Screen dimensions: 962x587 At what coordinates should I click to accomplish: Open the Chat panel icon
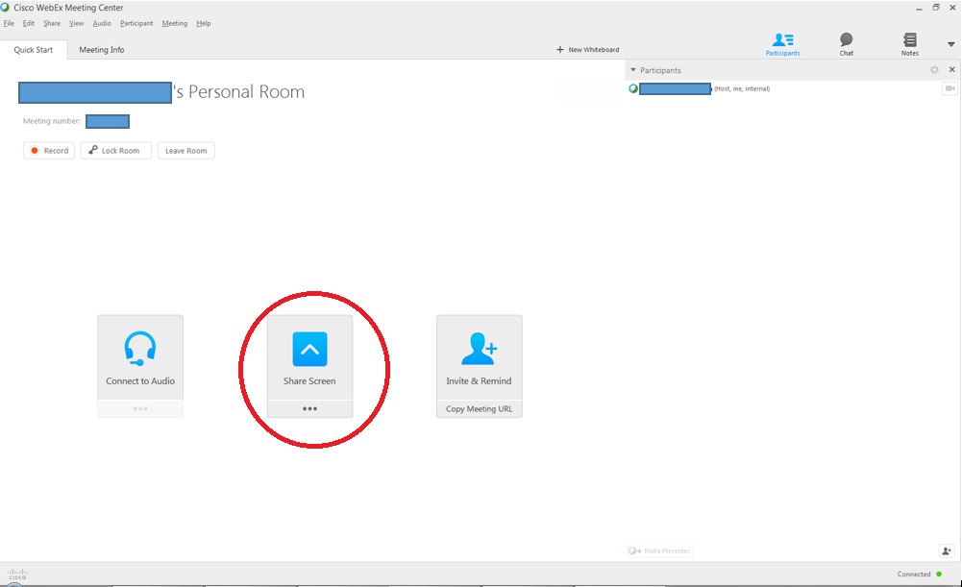pyautogui.click(x=846, y=44)
